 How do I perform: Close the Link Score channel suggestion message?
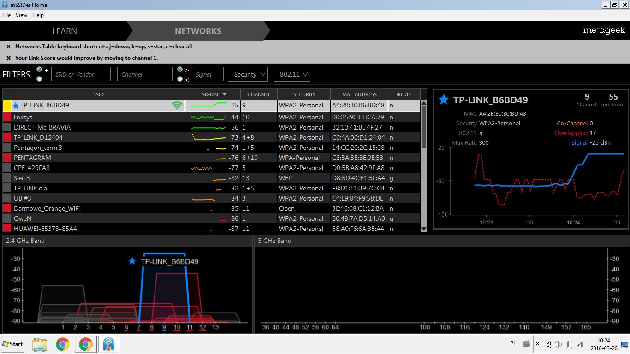click(x=8, y=58)
